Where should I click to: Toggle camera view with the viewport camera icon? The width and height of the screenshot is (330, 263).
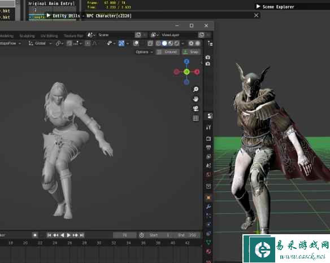(x=196, y=108)
